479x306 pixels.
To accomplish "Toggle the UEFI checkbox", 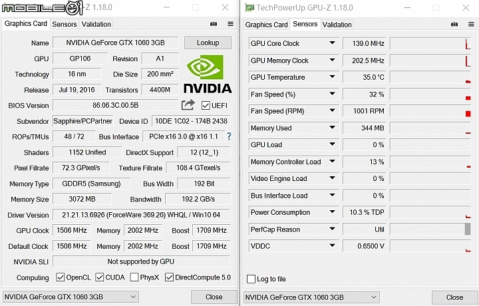I will point(206,106).
